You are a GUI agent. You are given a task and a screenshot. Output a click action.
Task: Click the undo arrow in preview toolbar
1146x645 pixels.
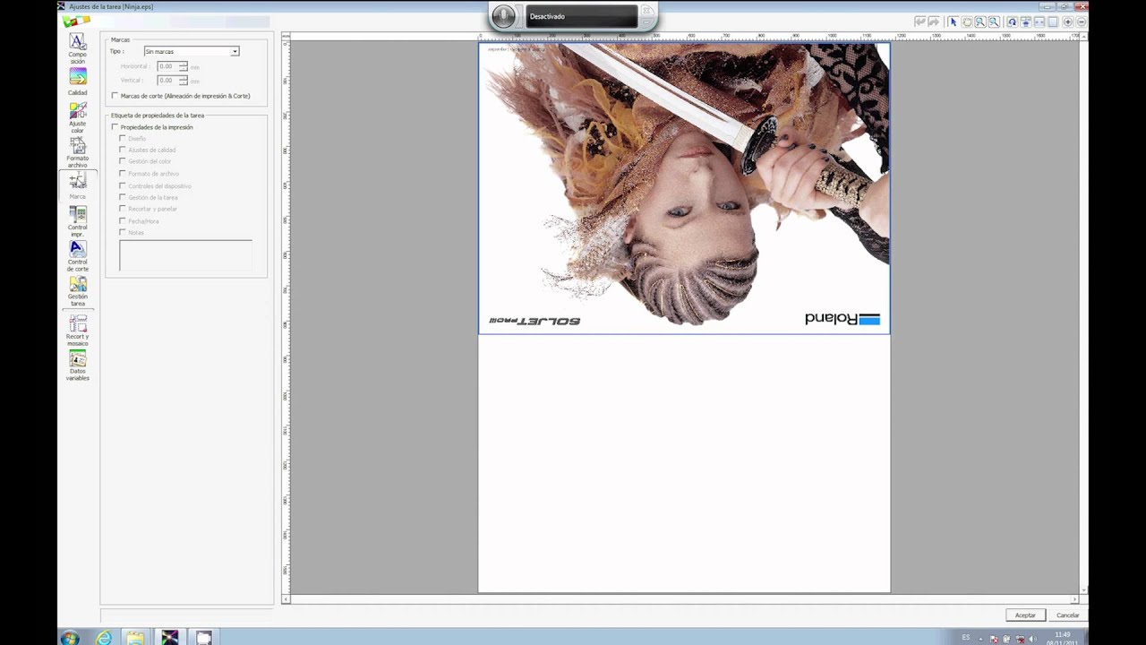point(920,21)
